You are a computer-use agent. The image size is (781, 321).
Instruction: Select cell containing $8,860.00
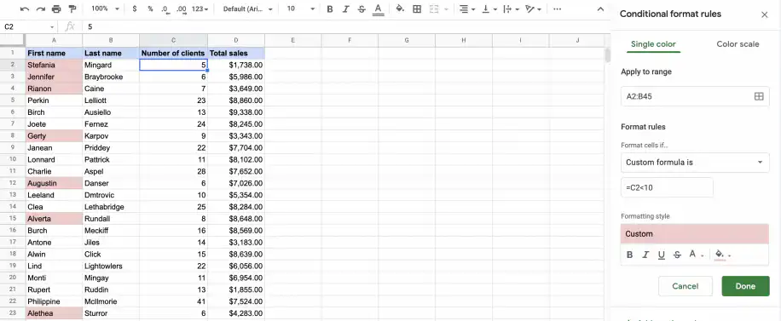coord(236,100)
